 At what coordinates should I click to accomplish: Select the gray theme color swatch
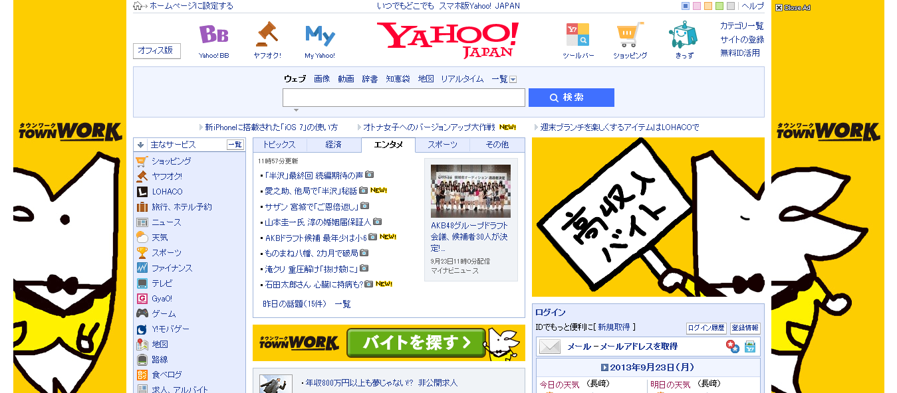(731, 6)
